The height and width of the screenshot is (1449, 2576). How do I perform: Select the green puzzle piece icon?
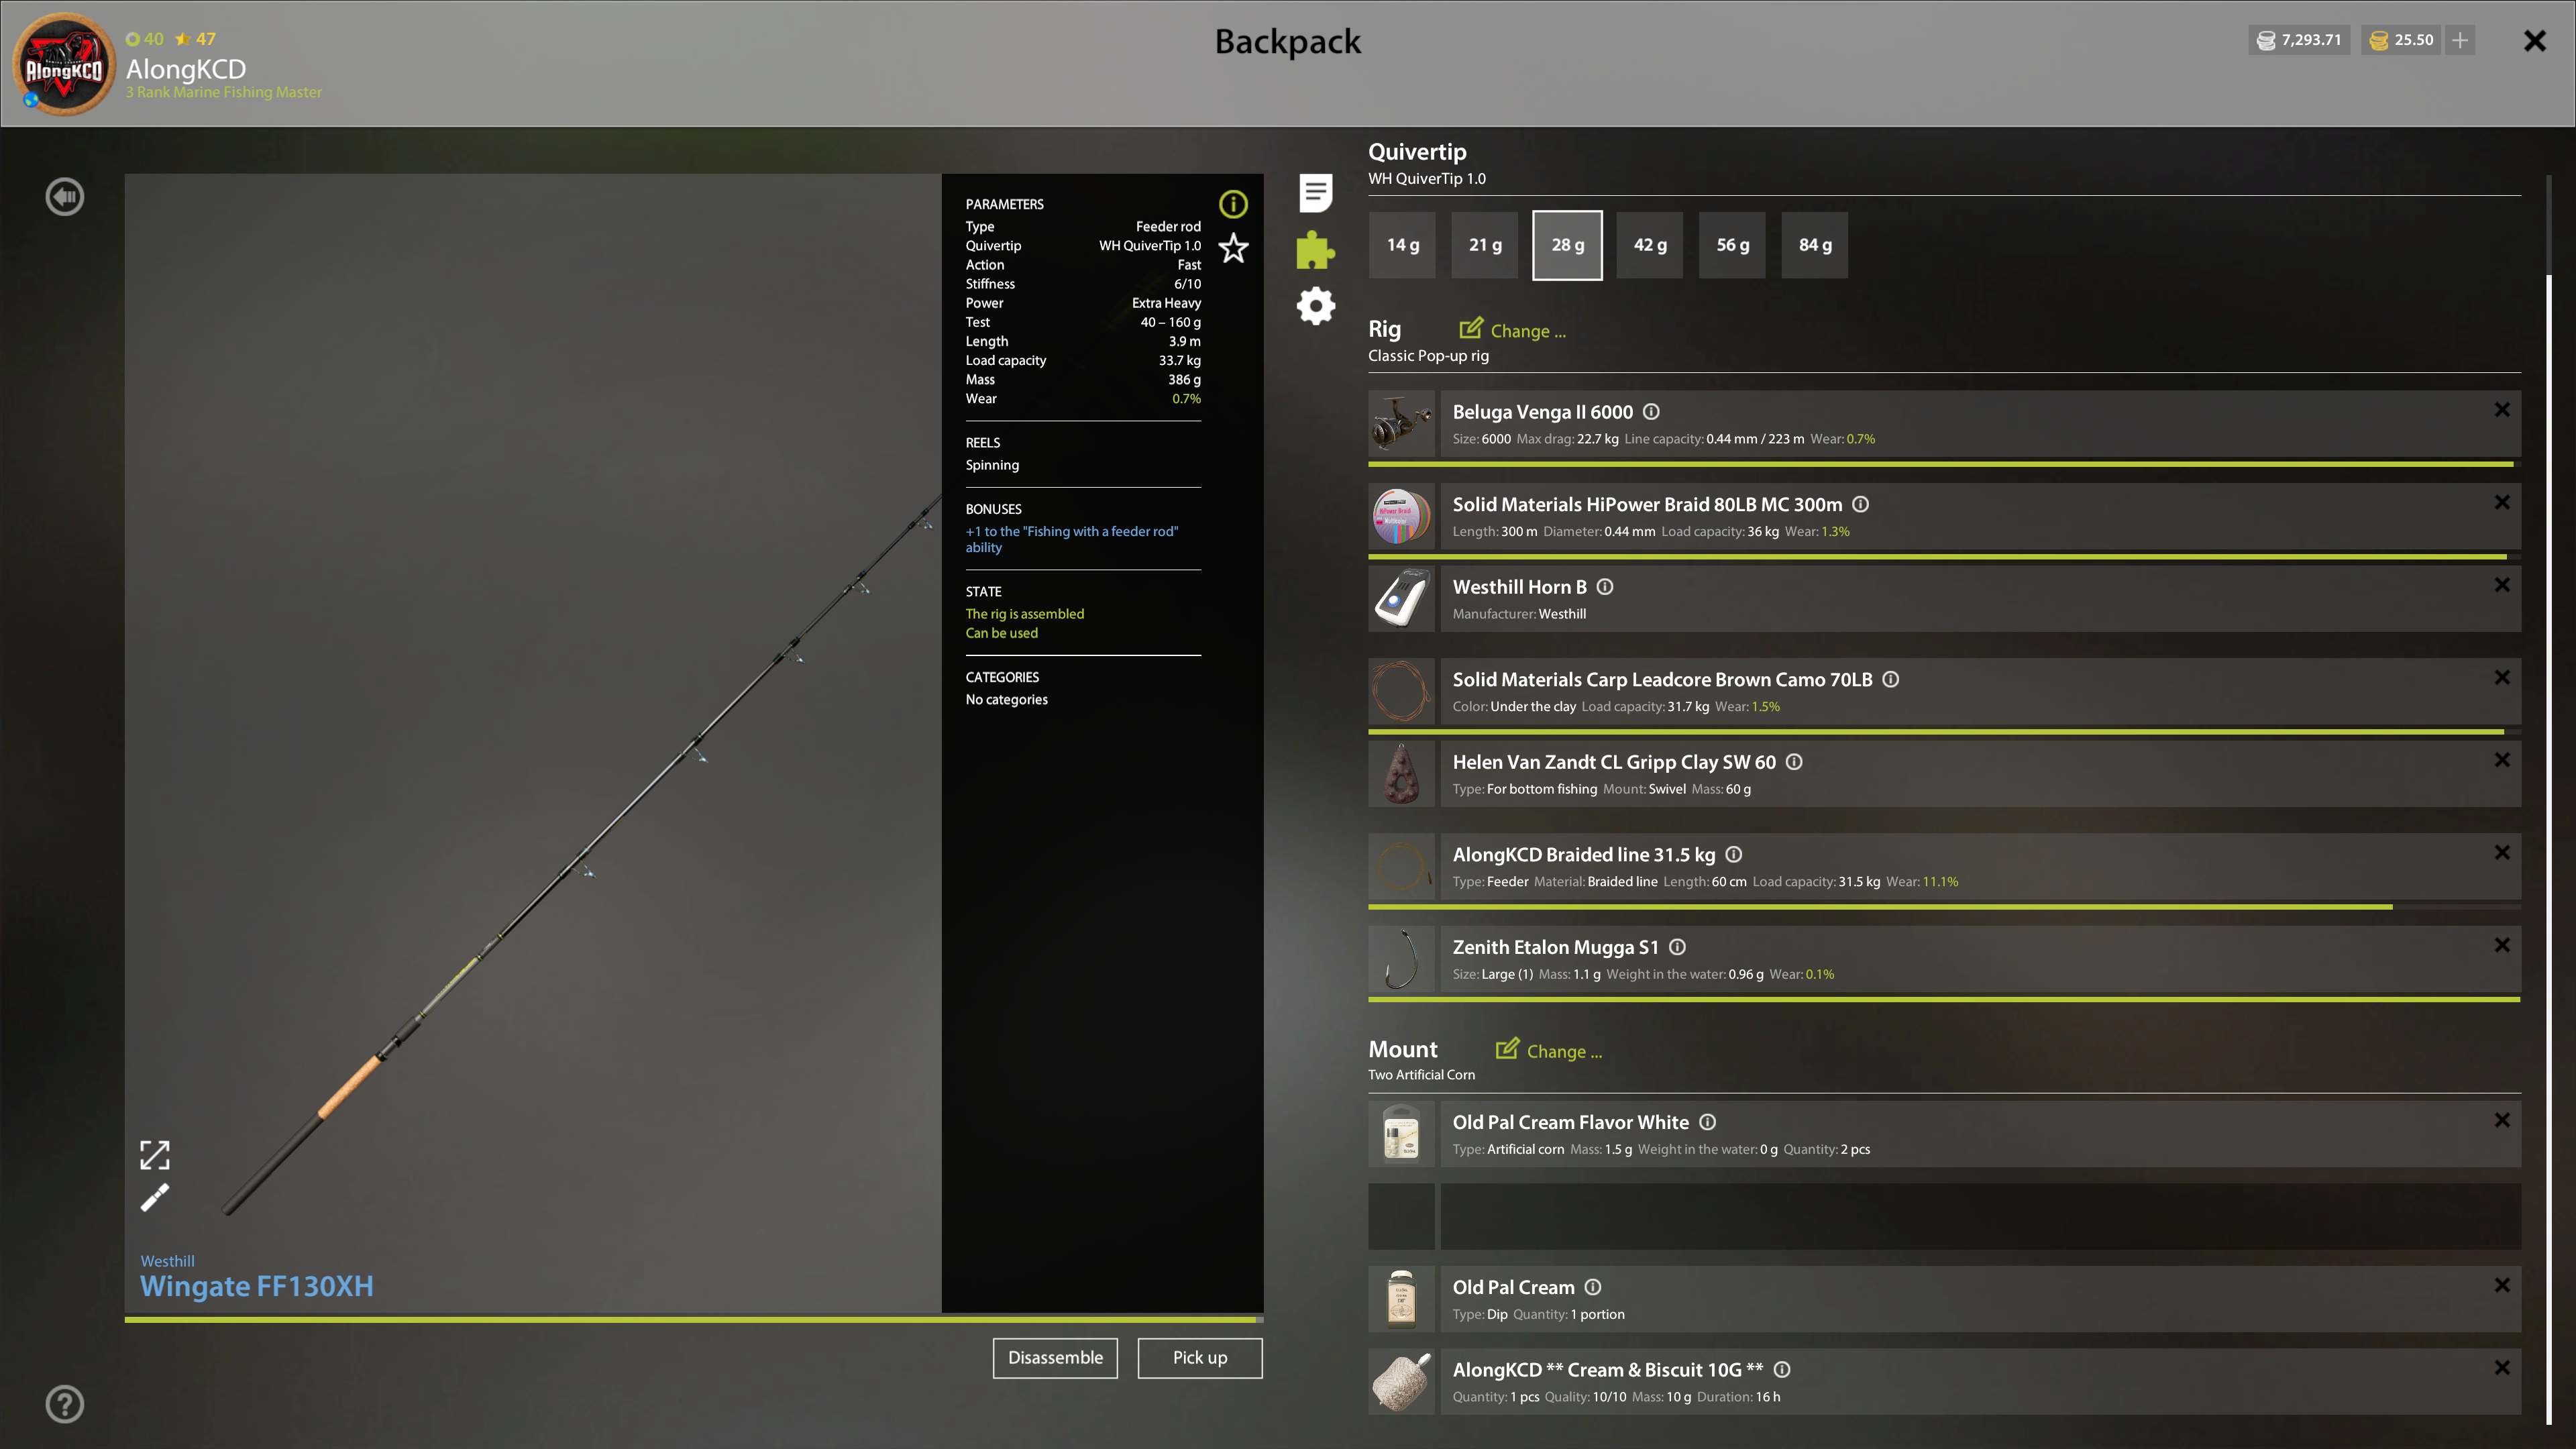pos(1315,250)
